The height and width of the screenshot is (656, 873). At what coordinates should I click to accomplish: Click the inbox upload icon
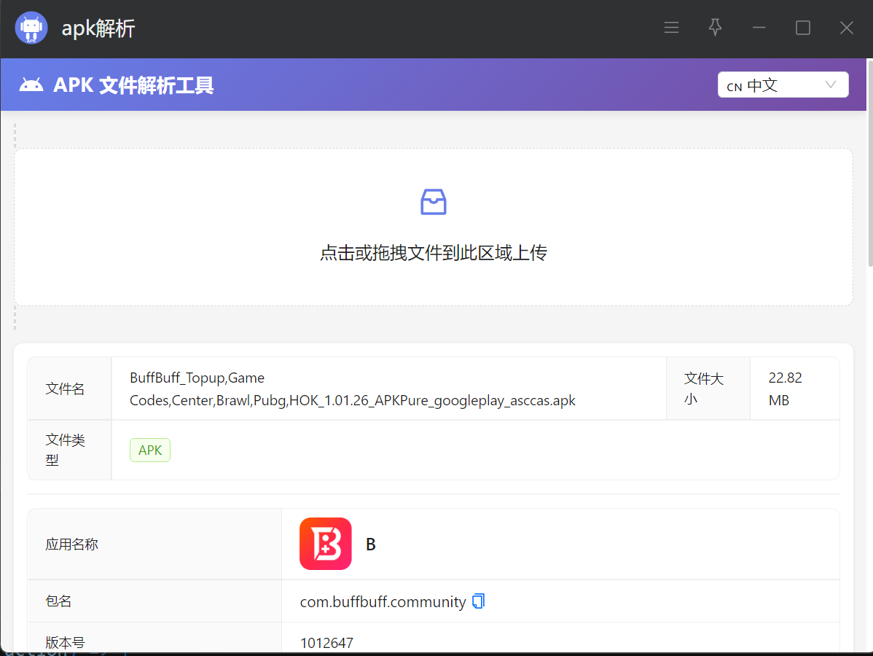(434, 202)
